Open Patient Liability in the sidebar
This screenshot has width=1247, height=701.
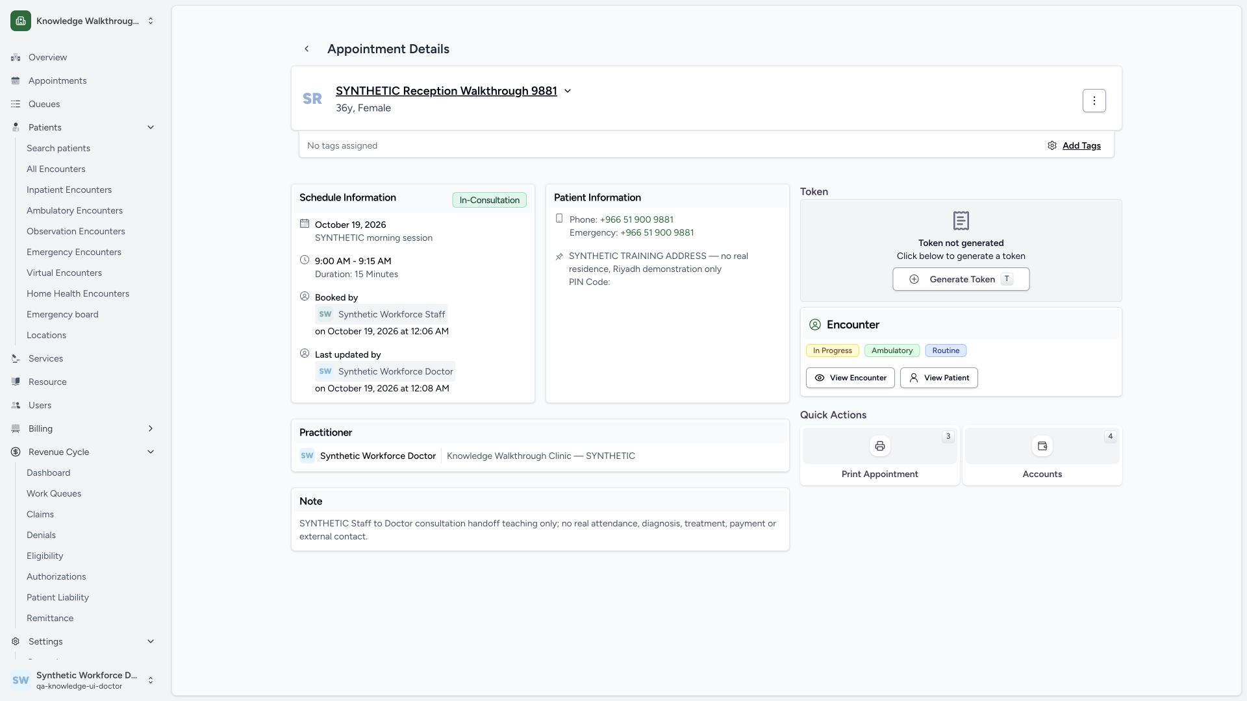pos(58,598)
